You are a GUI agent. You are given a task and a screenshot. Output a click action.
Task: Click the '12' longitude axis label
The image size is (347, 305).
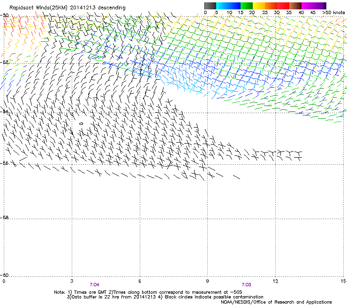tap(275, 281)
